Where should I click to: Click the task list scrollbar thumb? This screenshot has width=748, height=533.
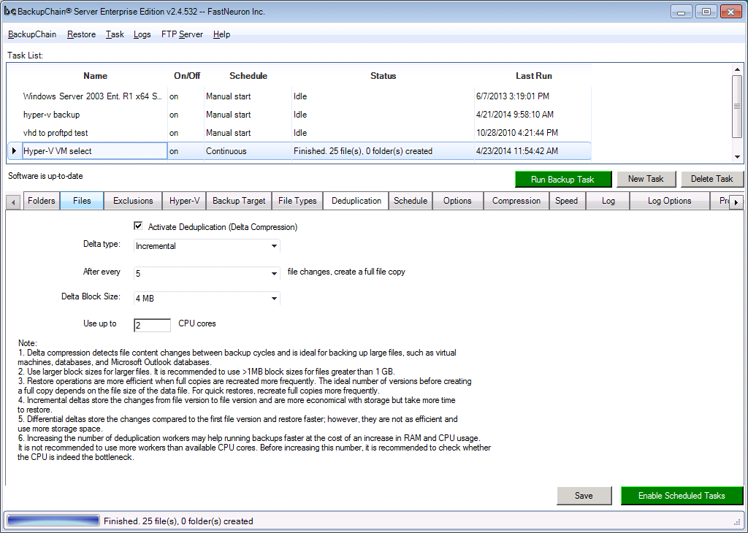(737, 107)
